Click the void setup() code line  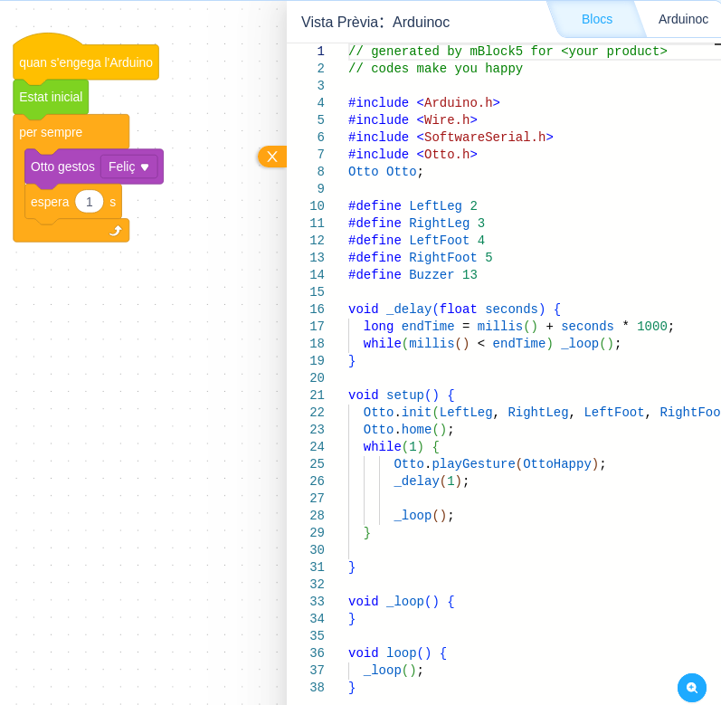coord(401,395)
